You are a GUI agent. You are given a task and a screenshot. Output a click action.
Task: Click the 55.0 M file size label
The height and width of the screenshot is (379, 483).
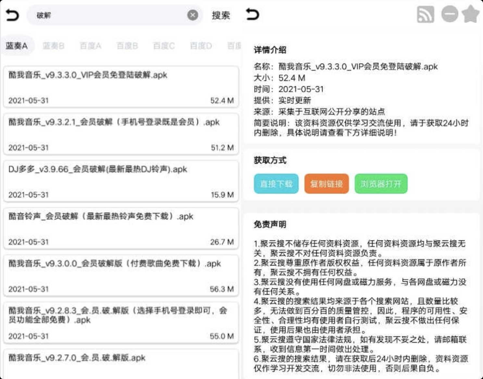[x=222, y=336]
